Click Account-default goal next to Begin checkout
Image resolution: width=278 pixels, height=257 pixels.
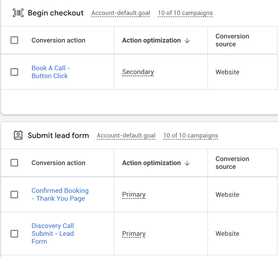[x=121, y=13]
